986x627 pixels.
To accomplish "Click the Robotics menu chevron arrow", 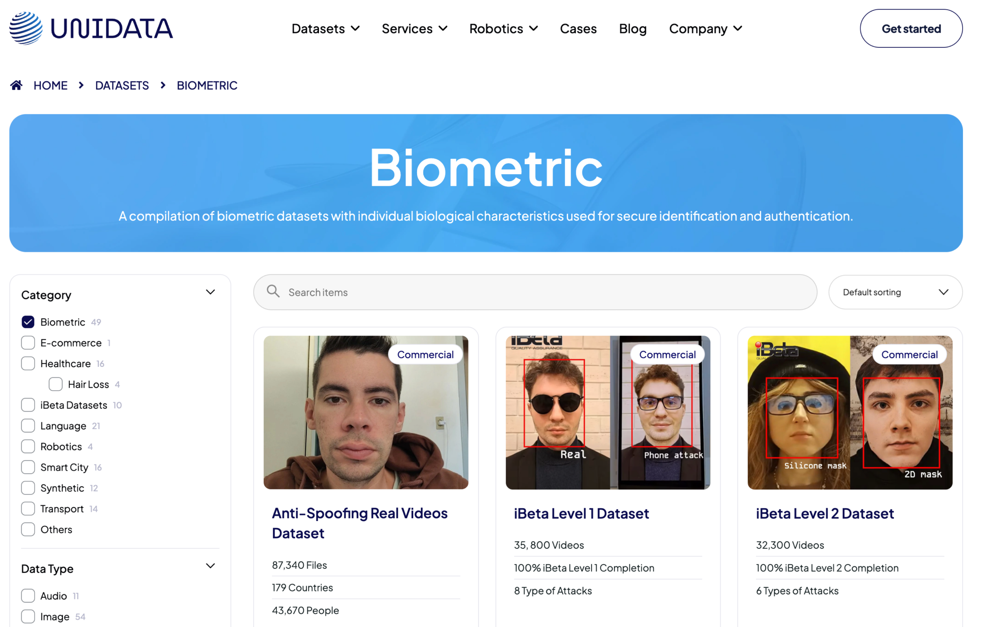I will [533, 28].
